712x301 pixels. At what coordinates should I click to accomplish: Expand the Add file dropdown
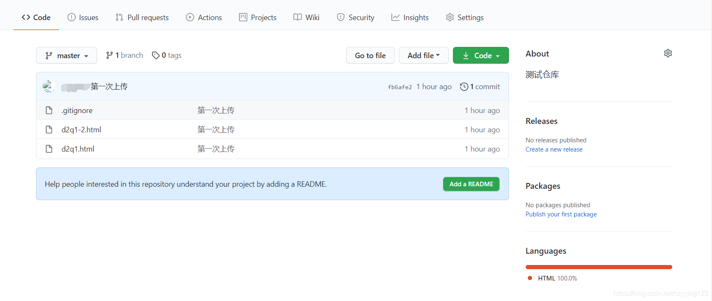coord(424,55)
